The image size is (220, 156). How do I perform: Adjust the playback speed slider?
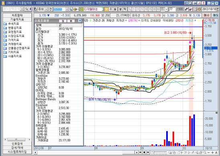(159, 152)
